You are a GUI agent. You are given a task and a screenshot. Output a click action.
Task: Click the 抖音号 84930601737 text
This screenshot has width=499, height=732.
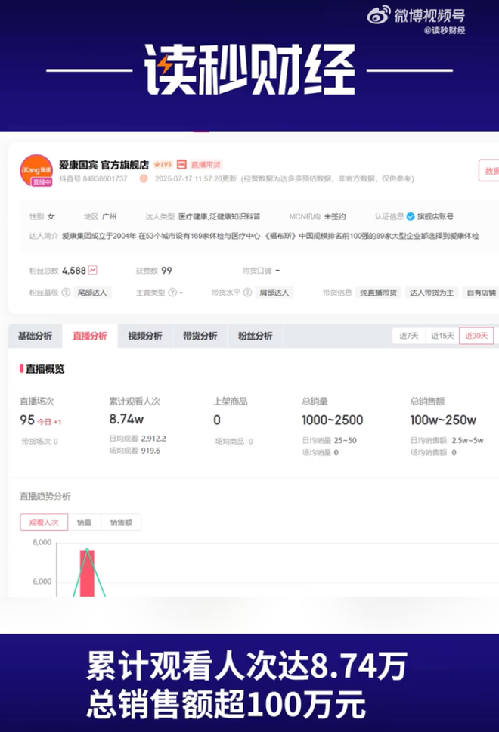tap(93, 178)
